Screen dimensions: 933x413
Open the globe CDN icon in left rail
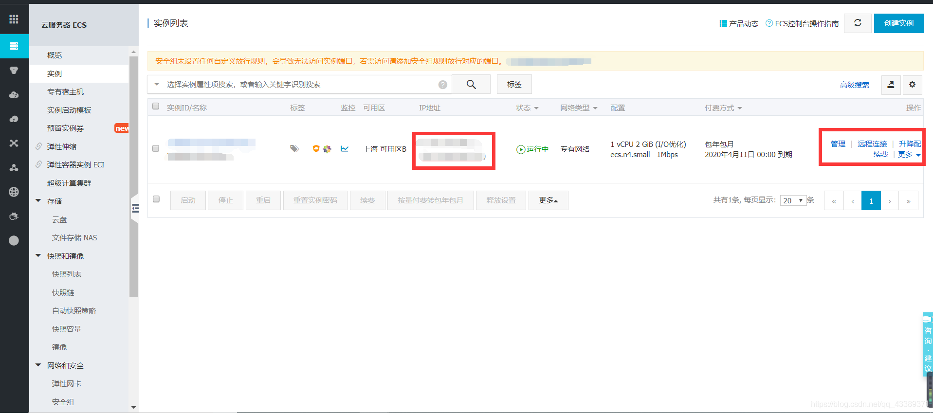coord(14,192)
